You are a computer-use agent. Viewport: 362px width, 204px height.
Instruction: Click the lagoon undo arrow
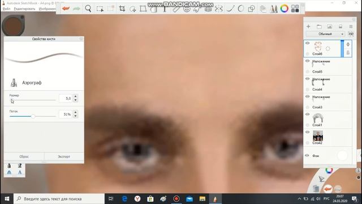pyautogui.click(x=327, y=189)
